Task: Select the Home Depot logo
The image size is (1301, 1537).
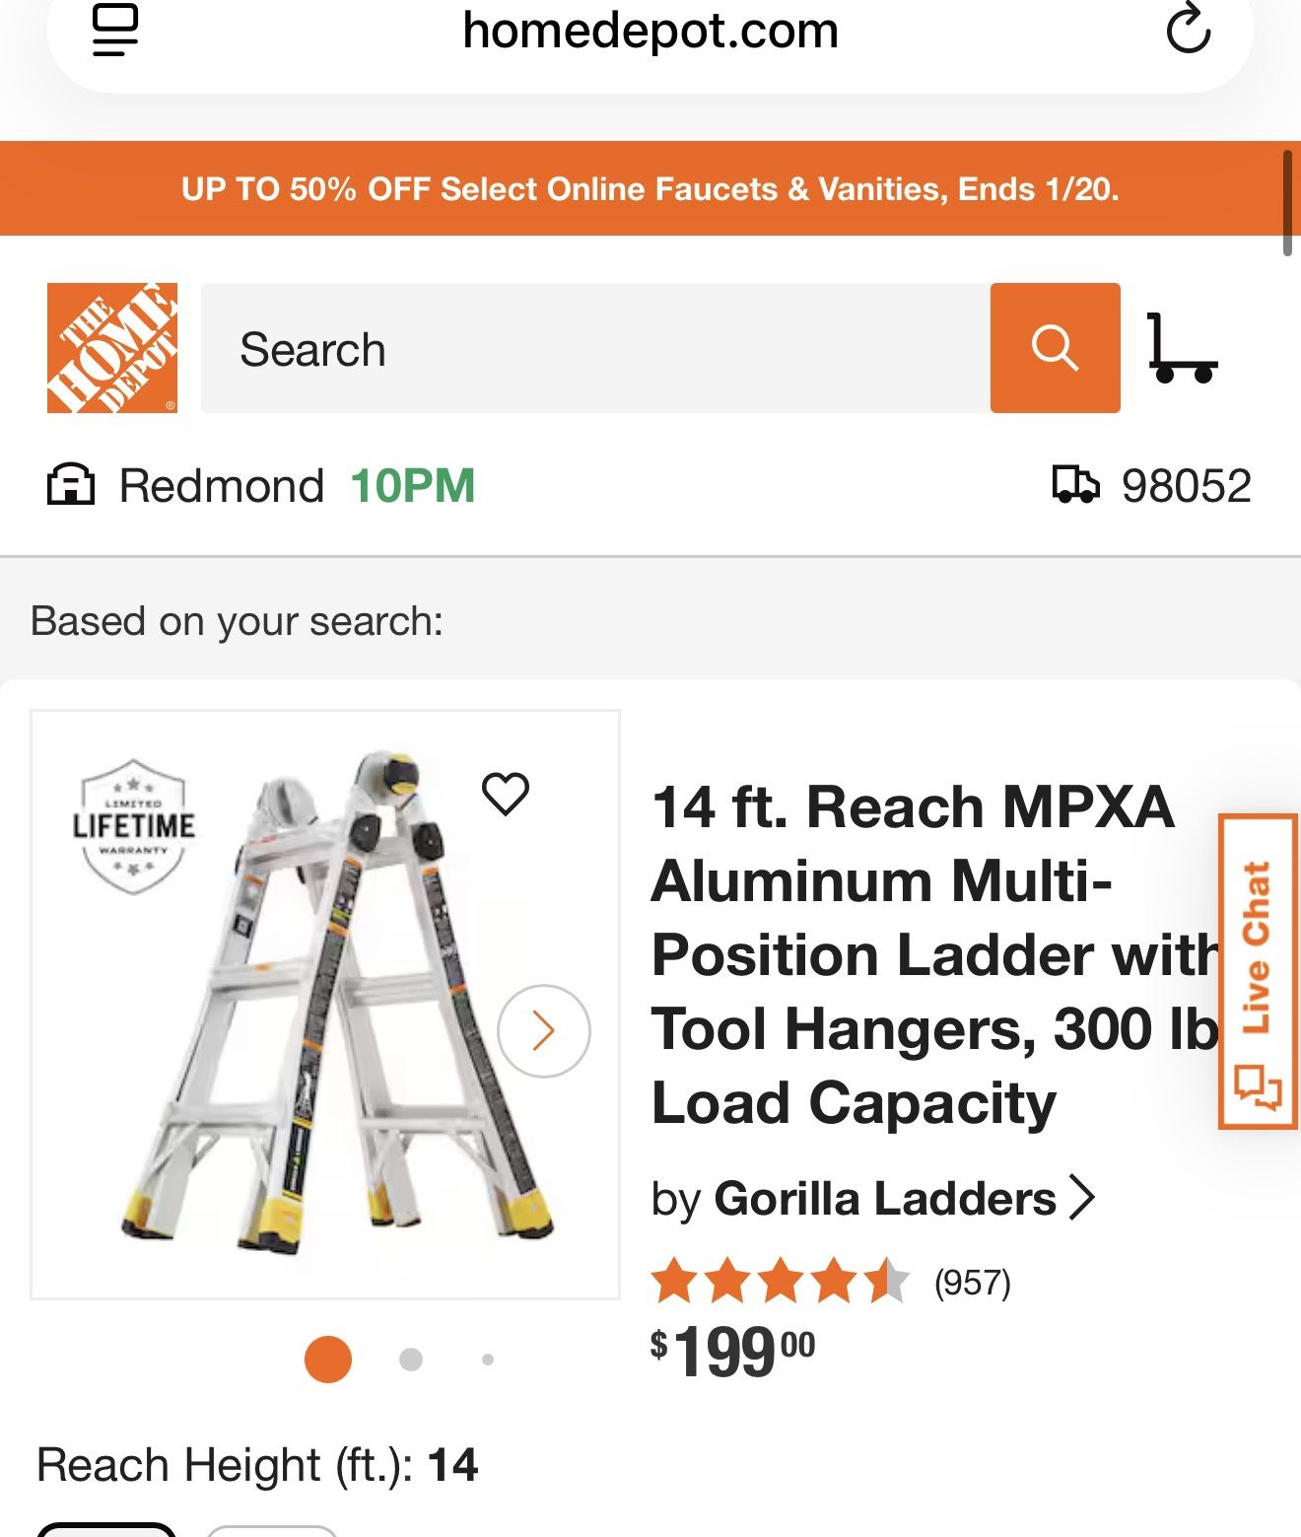Action: click(111, 348)
